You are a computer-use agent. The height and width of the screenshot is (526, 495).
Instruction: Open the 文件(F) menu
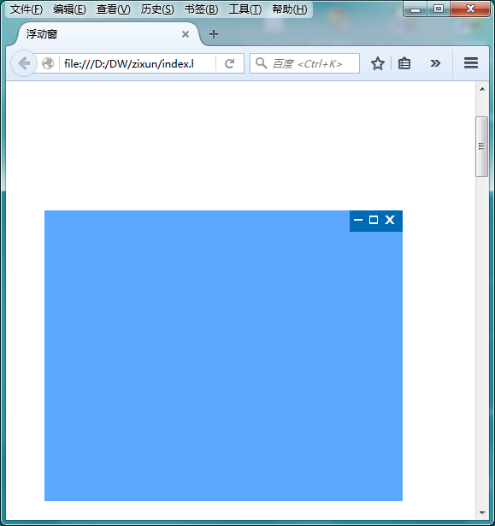27,9
